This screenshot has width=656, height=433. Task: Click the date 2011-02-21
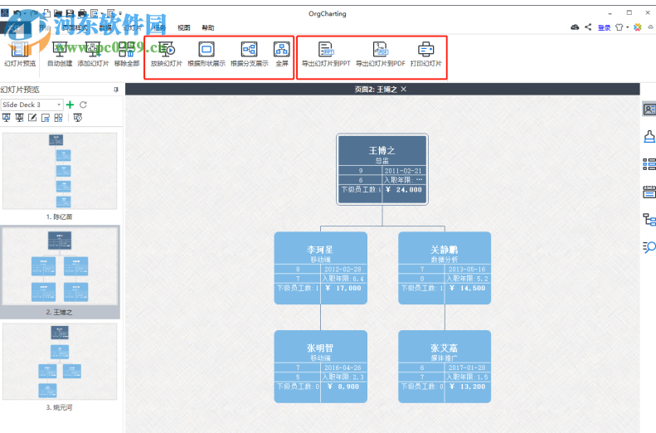[x=403, y=171]
